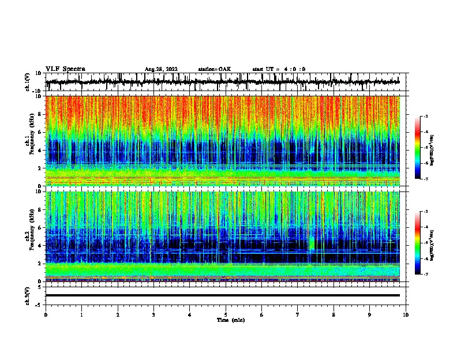Click time axis tick label "3"

[x=153, y=315]
